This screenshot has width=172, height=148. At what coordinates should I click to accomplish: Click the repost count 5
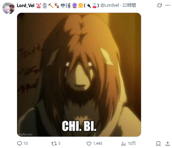59,143
